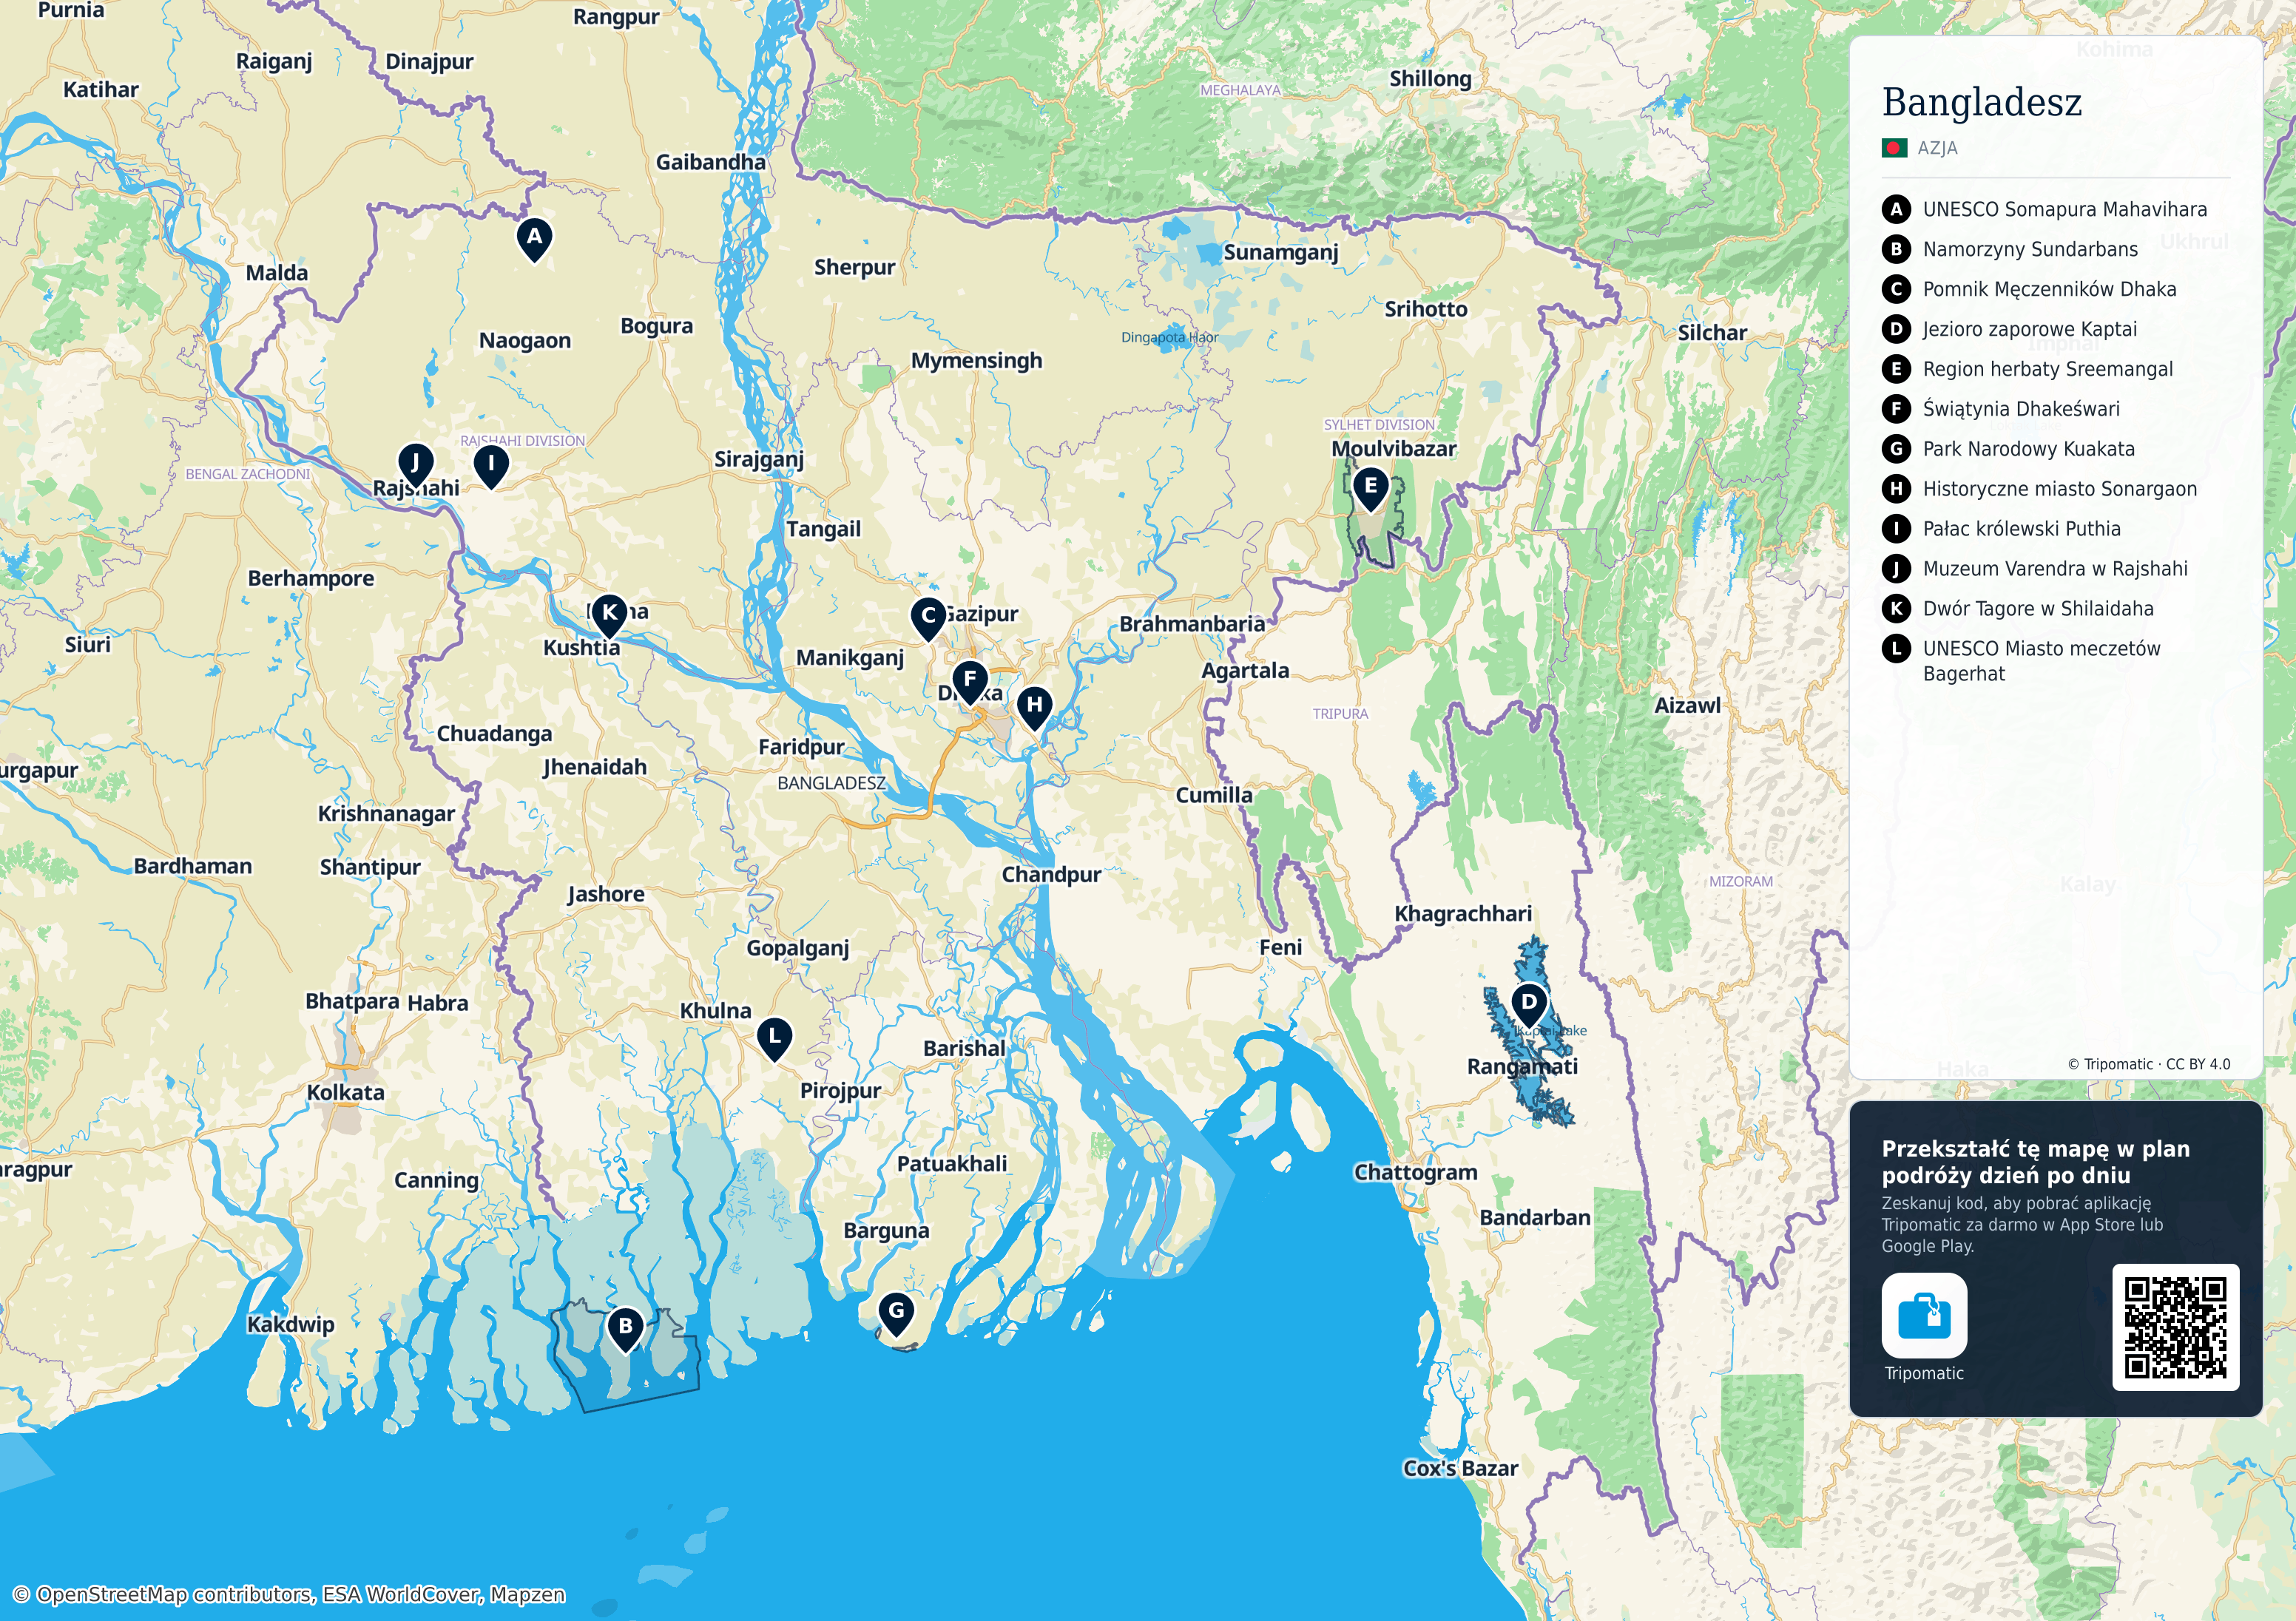This screenshot has width=2296, height=1621.
Task: Click the Agartala city label
Action: coord(1244,671)
